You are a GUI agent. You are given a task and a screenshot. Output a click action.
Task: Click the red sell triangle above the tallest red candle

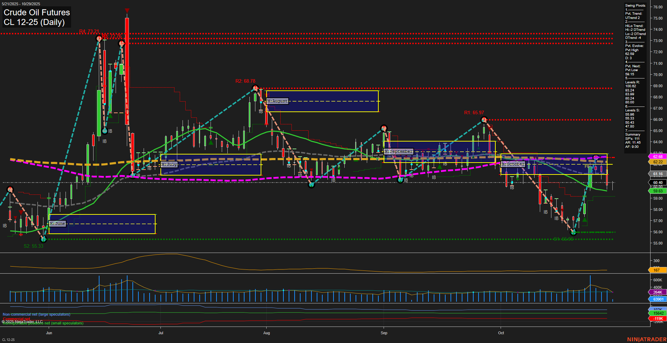click(x=127, y=11)
